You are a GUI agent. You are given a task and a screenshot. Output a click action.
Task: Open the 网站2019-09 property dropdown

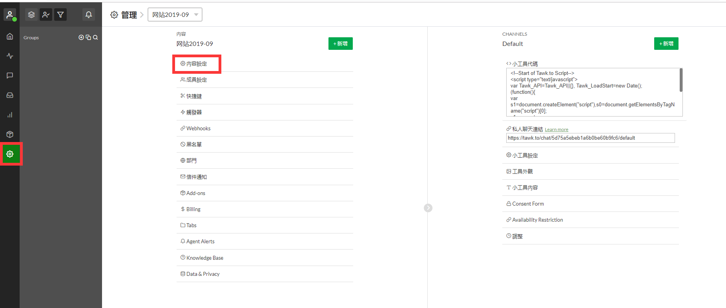point(175,15)
